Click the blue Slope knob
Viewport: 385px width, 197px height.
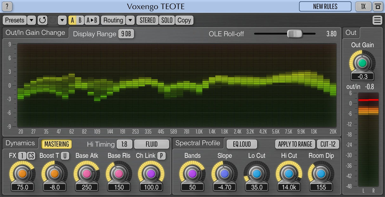tap(225, 174)
